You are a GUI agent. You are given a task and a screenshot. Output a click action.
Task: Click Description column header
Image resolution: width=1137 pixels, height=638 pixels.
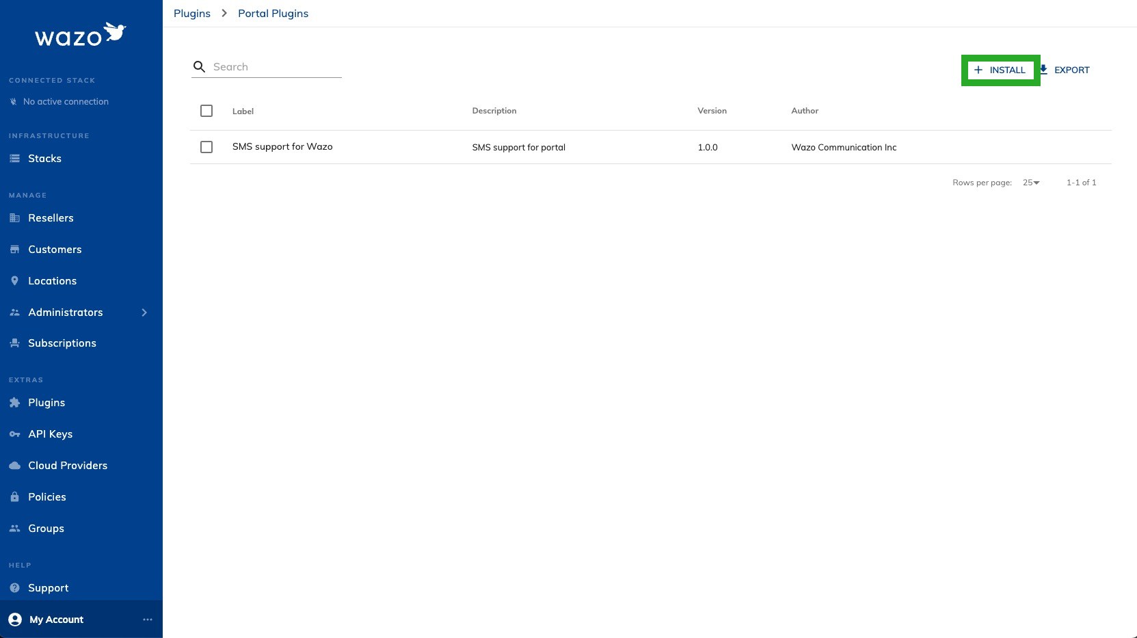pos(494,111)
